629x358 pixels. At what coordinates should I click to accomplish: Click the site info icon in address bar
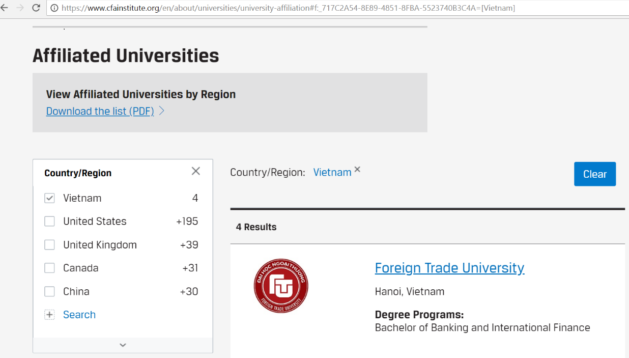click(54, 8)
